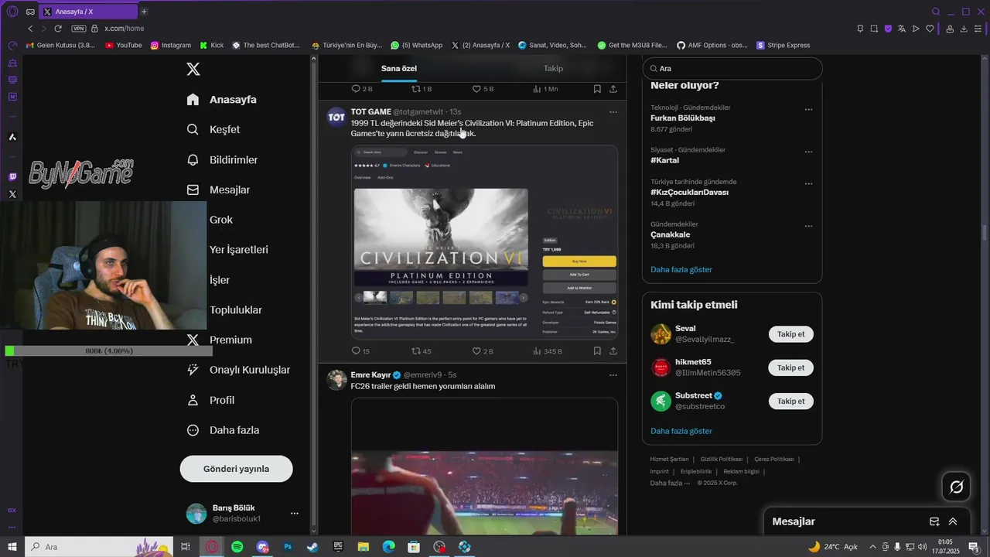This screenshot has height=557, width=990.
Task: Click the Gönderi yayınla button
Action: (x=236, y=469)
